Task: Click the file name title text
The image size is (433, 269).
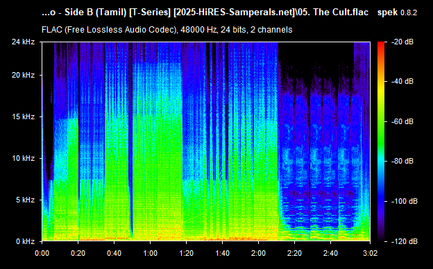Action: (x=205, y=12)
